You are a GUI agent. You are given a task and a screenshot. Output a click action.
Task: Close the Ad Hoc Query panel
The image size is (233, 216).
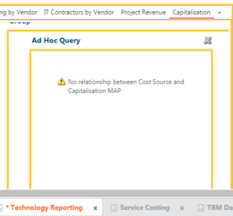[x=208, y=40]
